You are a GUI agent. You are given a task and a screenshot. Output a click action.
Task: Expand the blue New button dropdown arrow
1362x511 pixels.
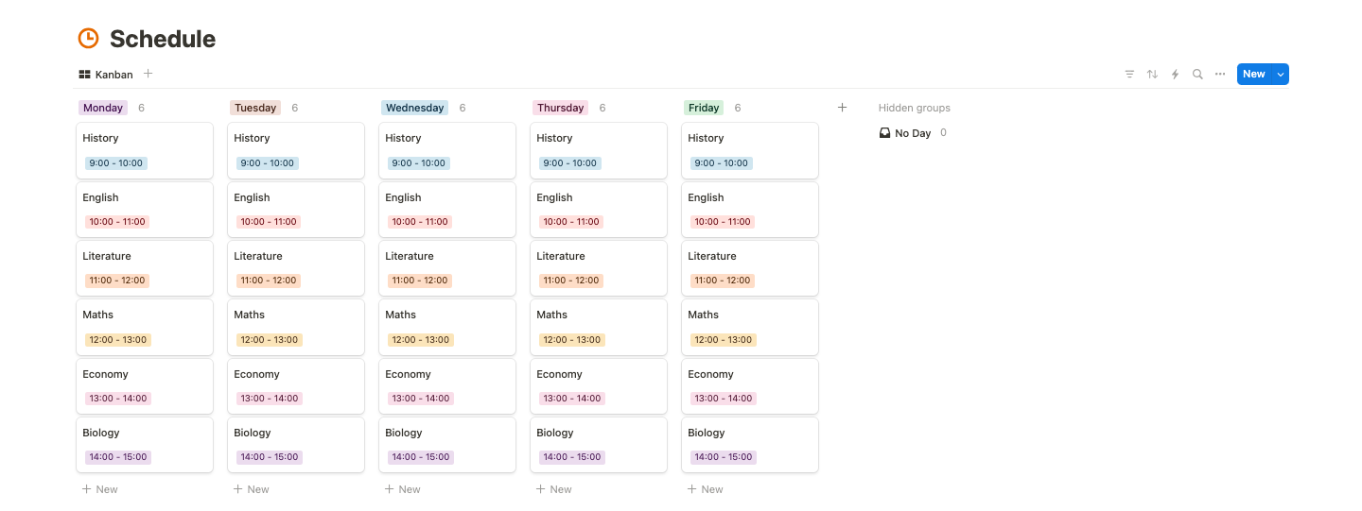[1281, 75]
